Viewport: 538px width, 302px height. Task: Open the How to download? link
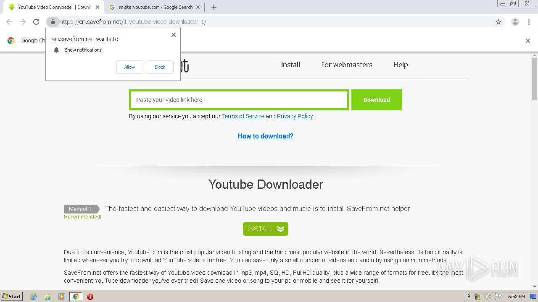point(266,136)
